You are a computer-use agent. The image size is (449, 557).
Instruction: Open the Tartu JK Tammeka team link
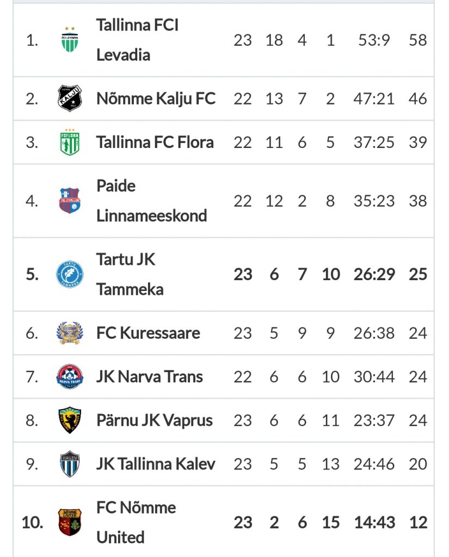(x=130, y=274)
